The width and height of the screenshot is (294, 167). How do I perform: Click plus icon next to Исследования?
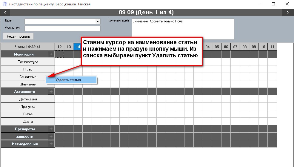[x=51, y=144]
